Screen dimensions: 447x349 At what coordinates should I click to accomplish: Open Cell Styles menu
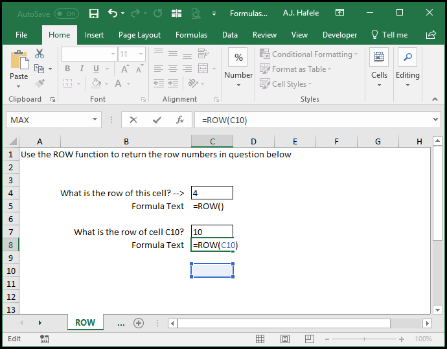click(286, 84)
